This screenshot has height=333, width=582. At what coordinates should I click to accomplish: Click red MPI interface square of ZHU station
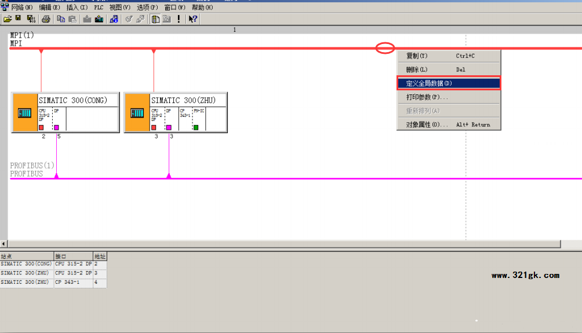point(154,127)
